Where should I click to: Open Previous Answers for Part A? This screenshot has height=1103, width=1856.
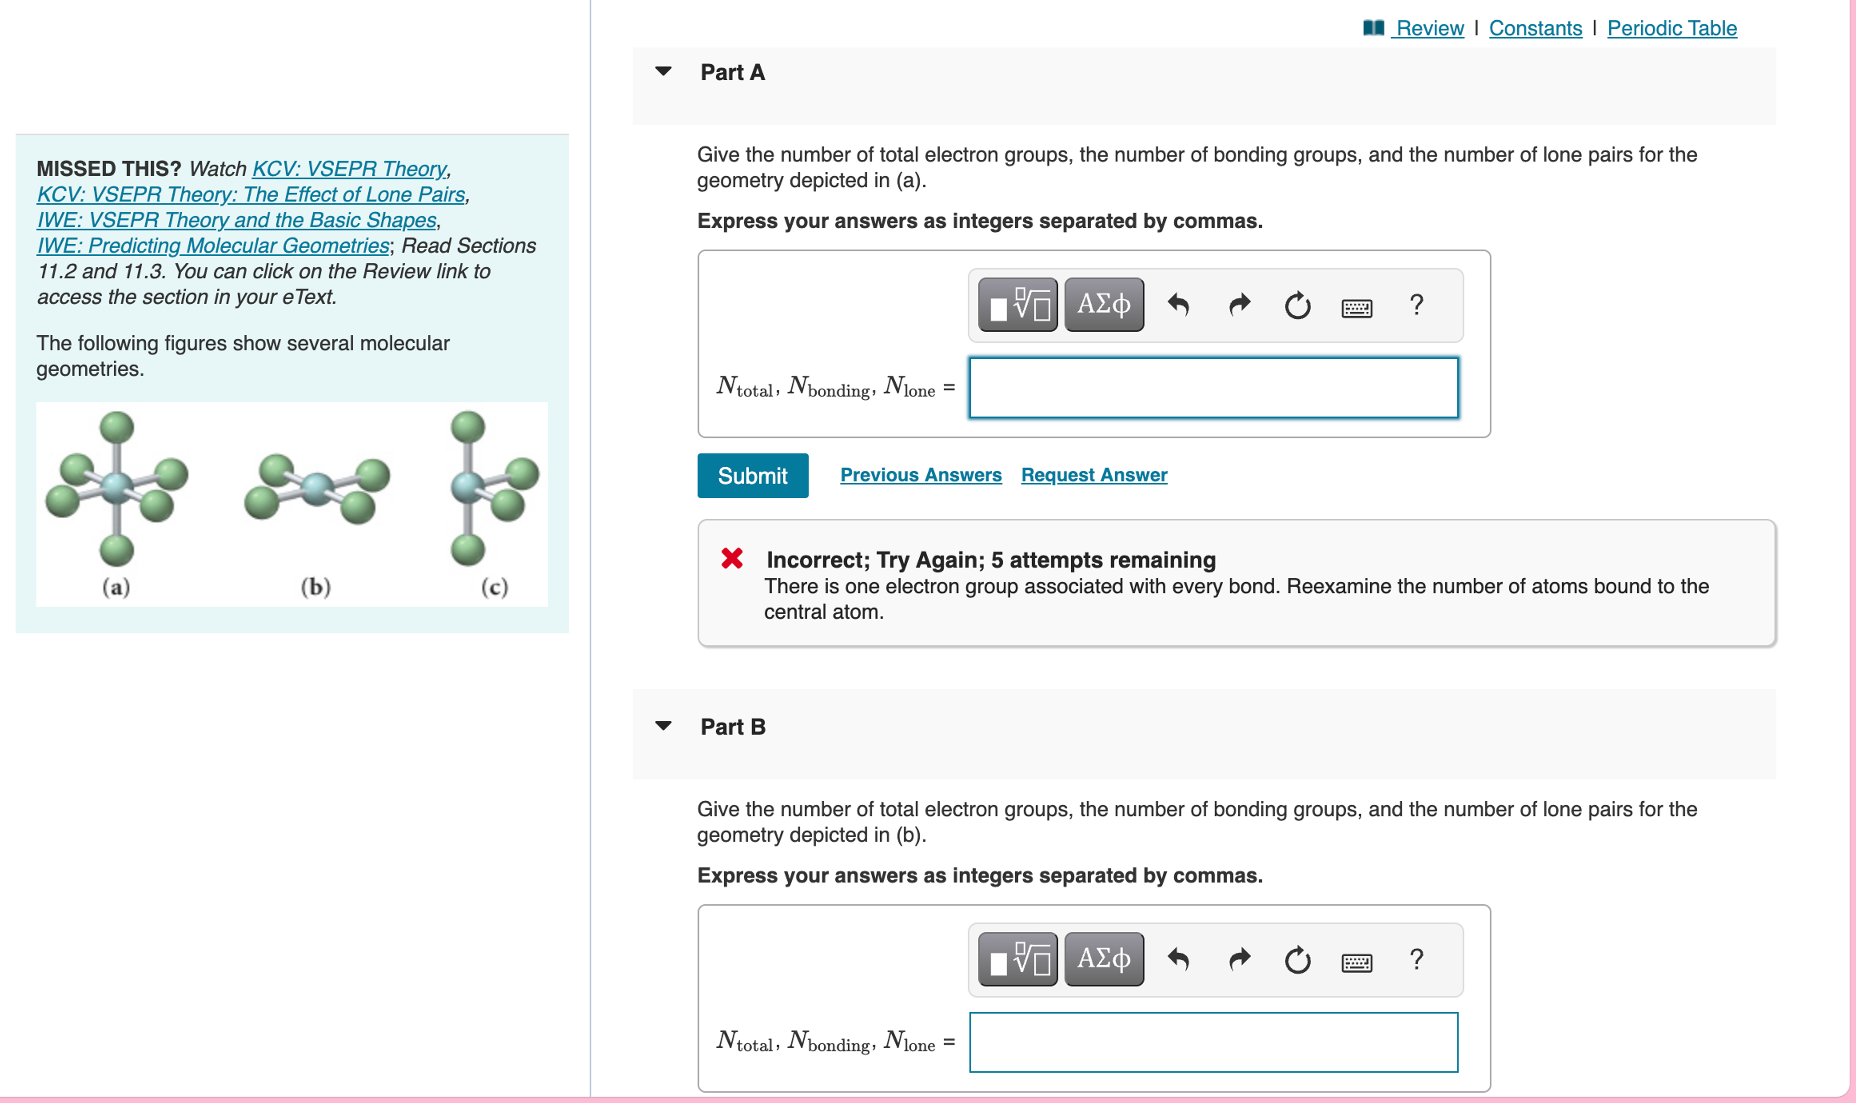[921, 474]
